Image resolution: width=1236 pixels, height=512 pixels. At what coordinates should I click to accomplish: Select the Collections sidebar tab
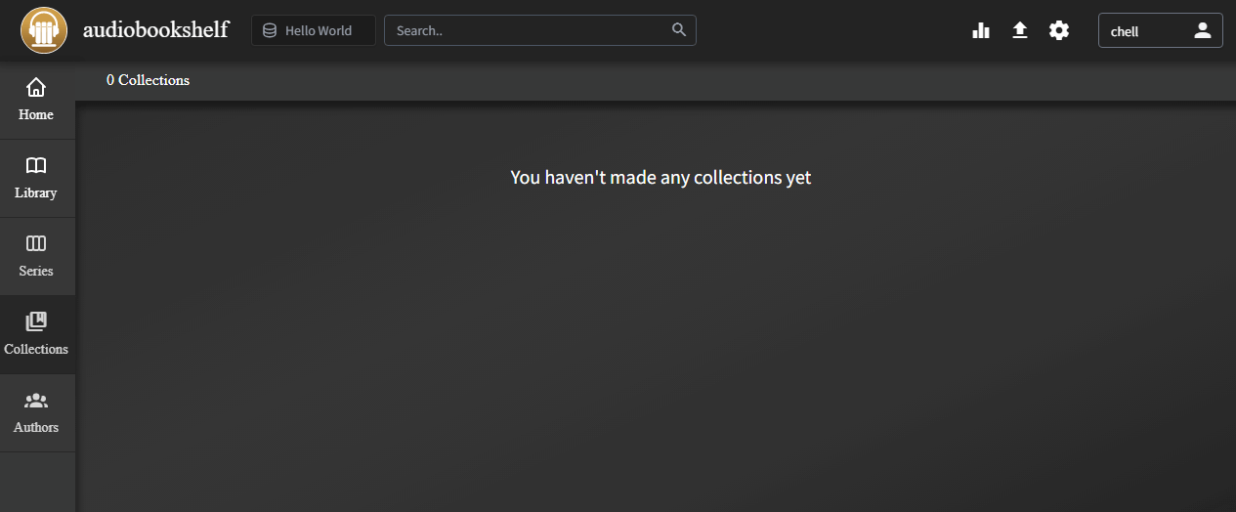tap(36, 334)
